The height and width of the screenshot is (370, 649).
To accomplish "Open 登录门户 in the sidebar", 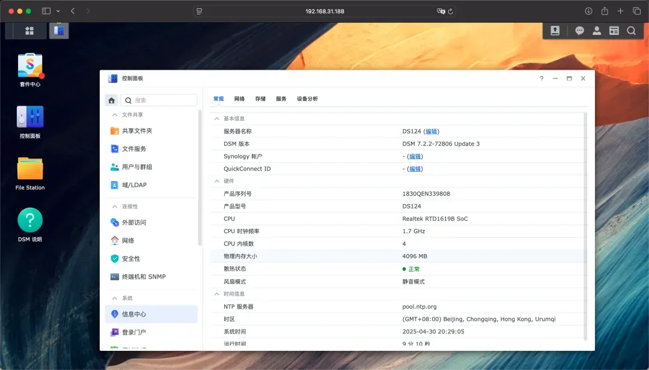I will pyautogui.click(x=151, y=332).
